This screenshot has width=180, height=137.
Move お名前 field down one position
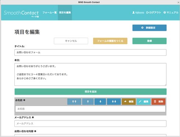click(100, 101)
